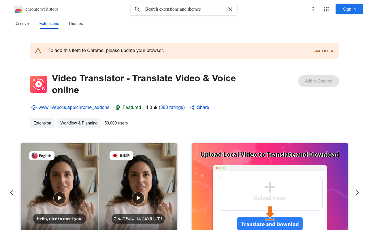Open the www.livepolls.app/chrome_addons link
This screenshot has height=230, width=369.
point(74,108)
